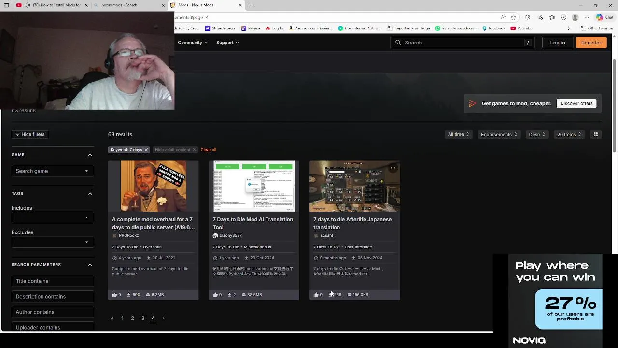The width and height of the screenshot is (618, 348).
Task: Switch to the 'How to Install Mods' YouTube tab
Action: pyautogui.click(x=53, y=5)
